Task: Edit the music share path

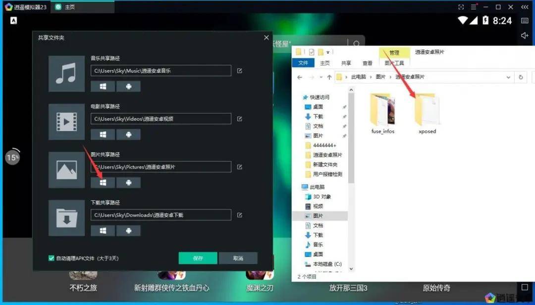Action: coord(240,71)
